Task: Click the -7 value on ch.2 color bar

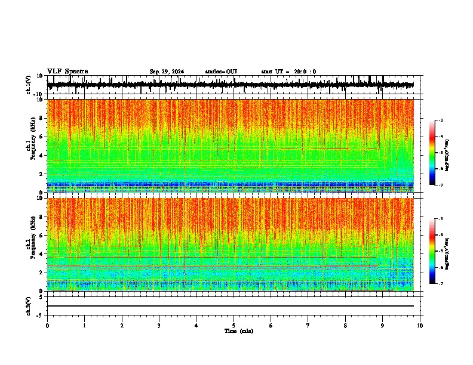Action: tap(441, 283)
